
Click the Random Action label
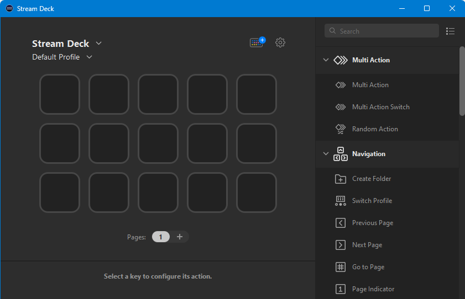[375, 129]
